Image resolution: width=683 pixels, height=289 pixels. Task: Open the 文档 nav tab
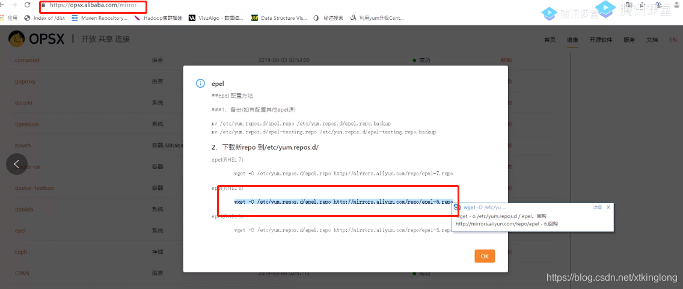pos(652,40)
